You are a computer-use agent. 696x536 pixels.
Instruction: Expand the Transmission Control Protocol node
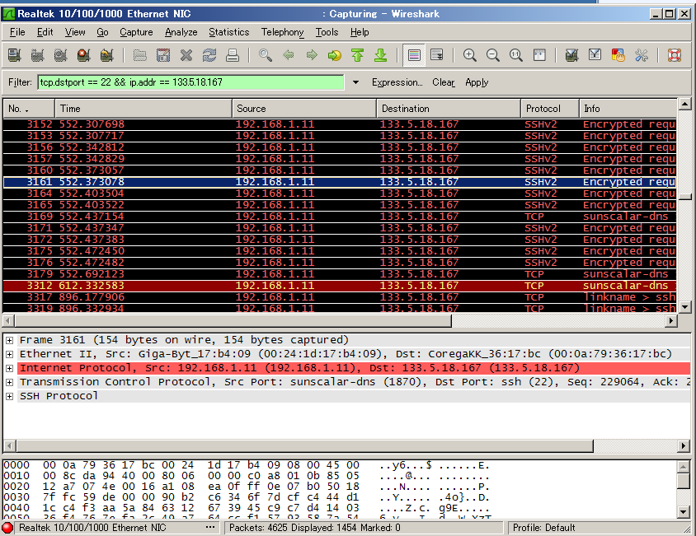click(9, 382)
